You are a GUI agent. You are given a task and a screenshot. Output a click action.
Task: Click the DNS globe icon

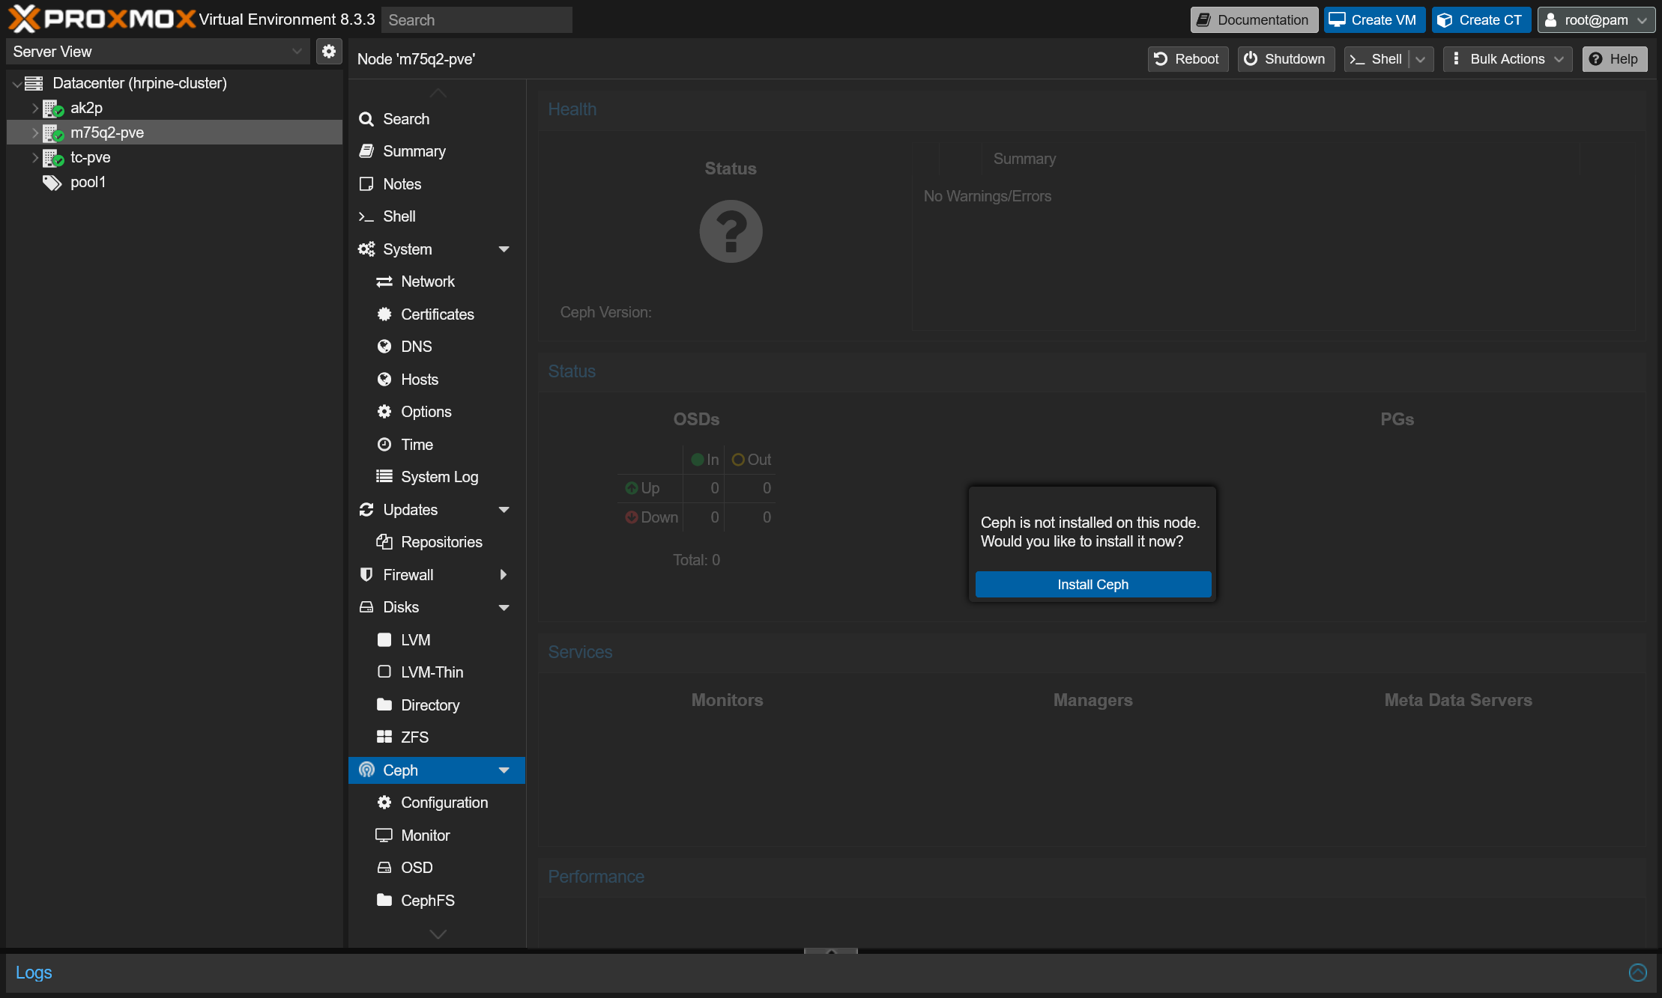pyautogui.click(x=384, y=347)
